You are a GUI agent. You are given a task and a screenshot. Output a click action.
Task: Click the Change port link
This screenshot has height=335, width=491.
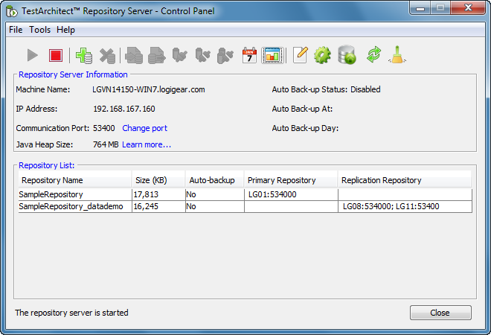(x=144, y=128)
